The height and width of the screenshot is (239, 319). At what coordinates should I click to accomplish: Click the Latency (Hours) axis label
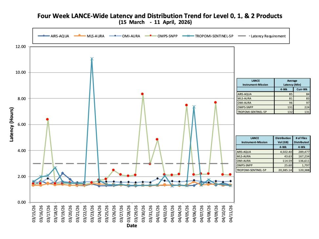[11, 125]
